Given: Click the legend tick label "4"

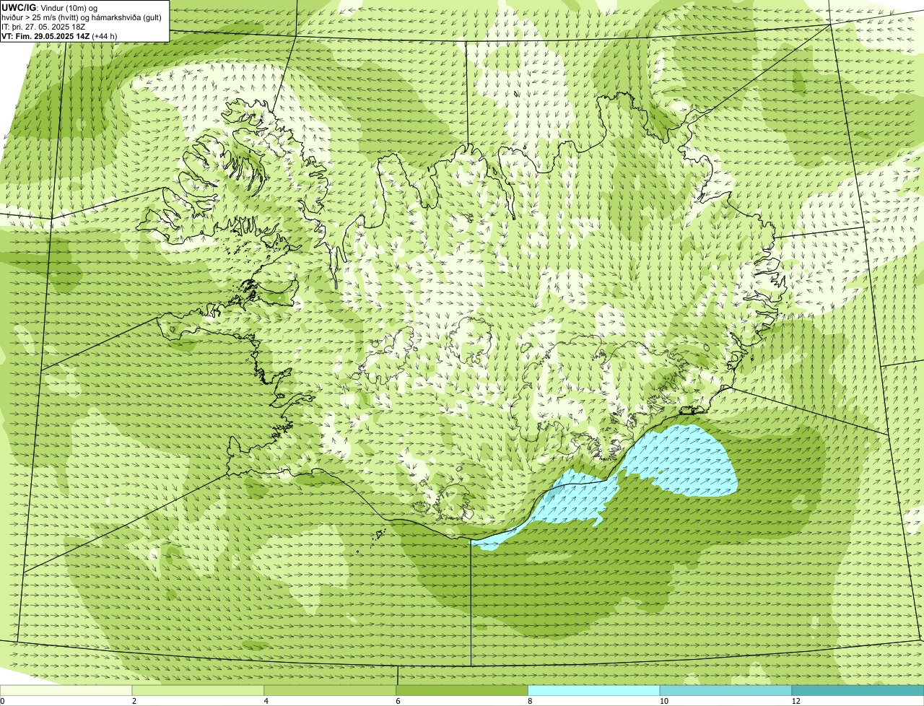Looking at the screenshot, I should pyautogui.click(x=266, y=701).
